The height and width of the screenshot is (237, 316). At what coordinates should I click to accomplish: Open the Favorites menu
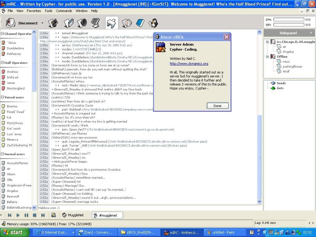(34, 11)
